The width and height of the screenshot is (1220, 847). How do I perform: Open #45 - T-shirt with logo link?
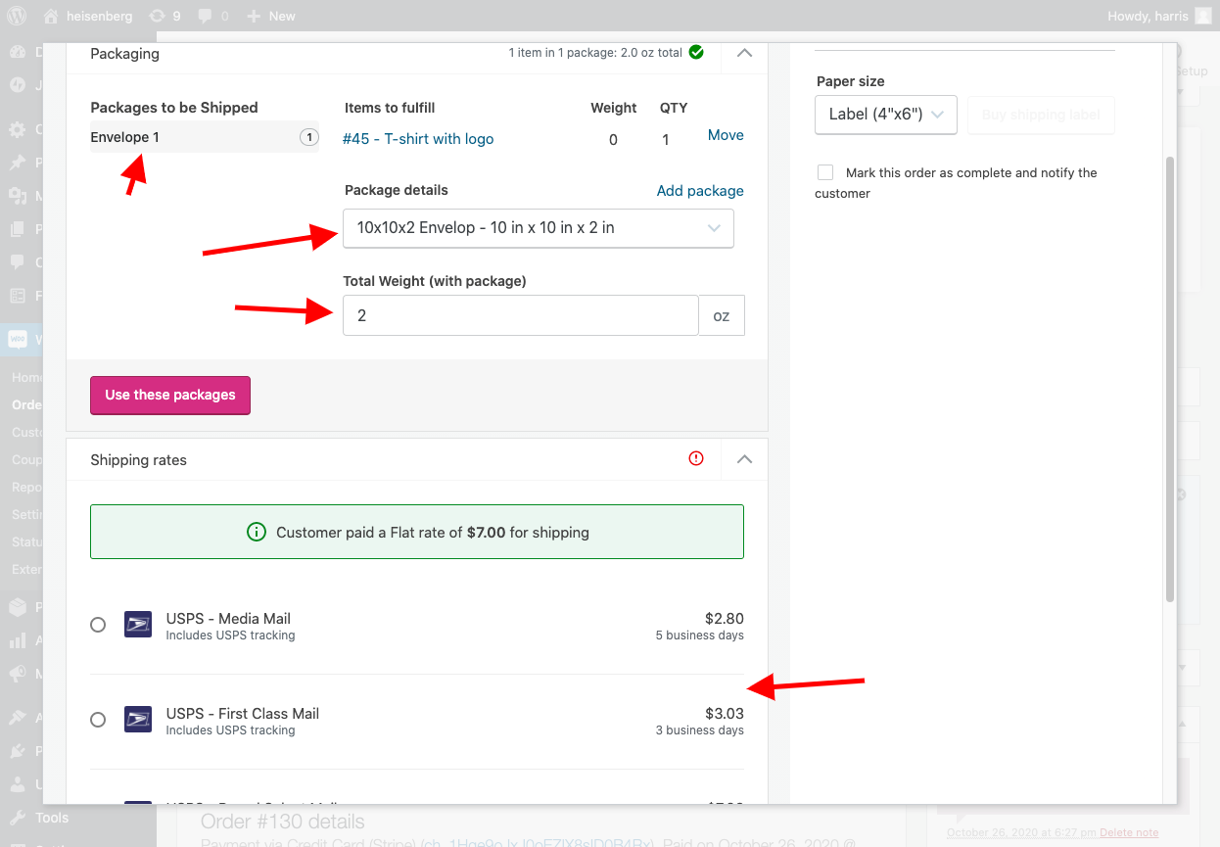click(418, 139)
